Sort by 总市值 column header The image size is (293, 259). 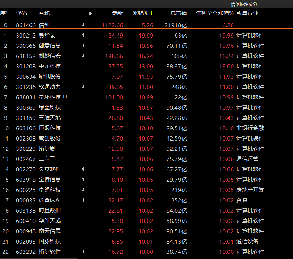[x=179, y=13]
